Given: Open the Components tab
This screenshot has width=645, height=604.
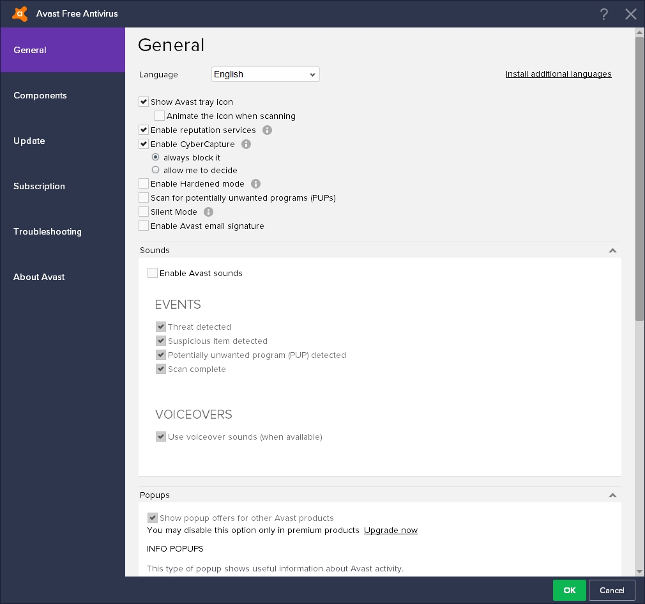Looking at the screenshot, I should [x=63, y=95].
